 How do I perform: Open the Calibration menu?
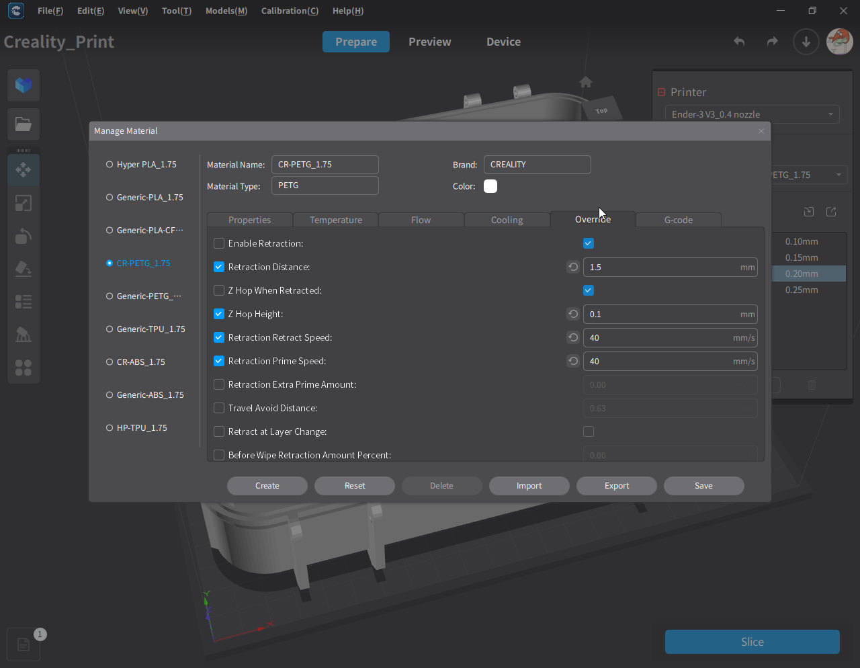[290, 11]
